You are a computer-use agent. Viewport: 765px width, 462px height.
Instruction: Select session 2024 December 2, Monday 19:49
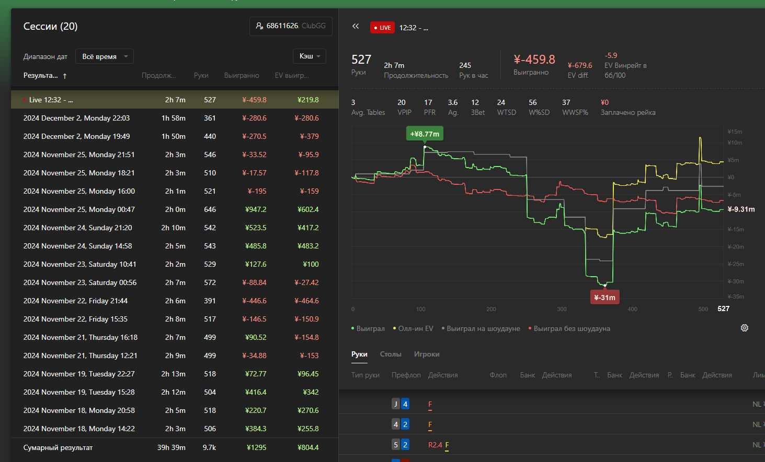(175, 136)
